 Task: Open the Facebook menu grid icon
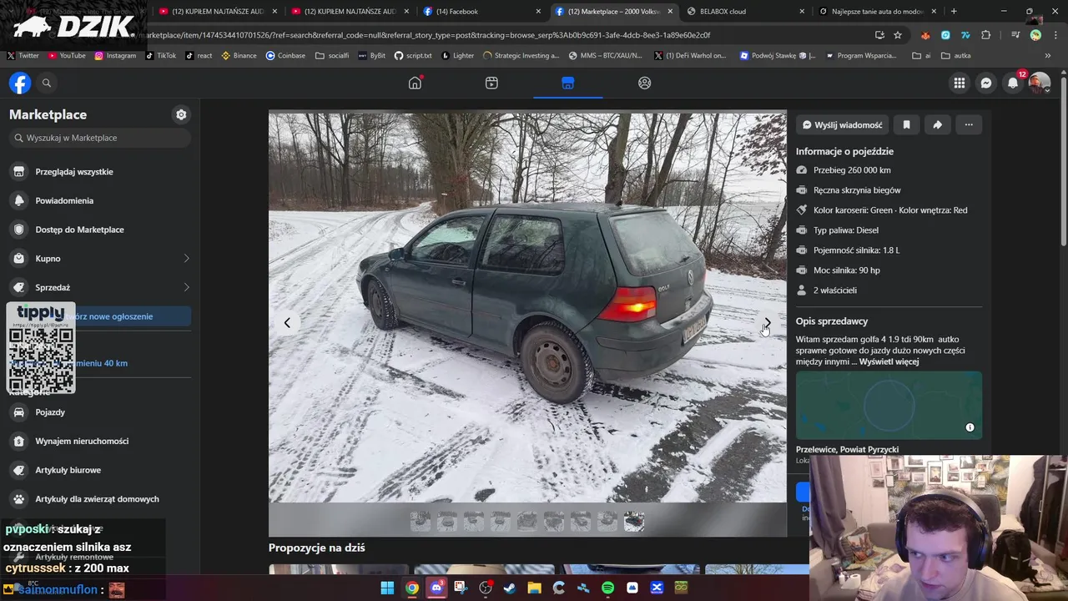(x=960, y=83)
